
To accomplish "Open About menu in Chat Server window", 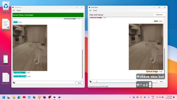I will point(19,11).
